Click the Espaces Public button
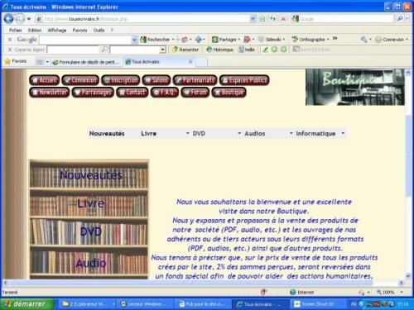This screenshot has width=414, height=310. 244,80
